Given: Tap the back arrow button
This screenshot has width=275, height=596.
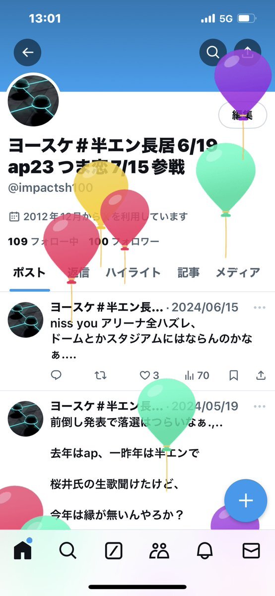Looking at the screenshot, I should tap(27, 52).
